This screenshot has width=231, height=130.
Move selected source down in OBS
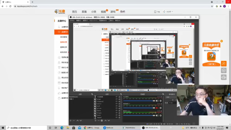pyautogui.click(x=109, y=121)
